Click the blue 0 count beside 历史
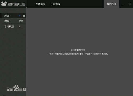Image resolution: width=133 pixels, height=96 pixels. pyautogui.click(x=19, y=16)
